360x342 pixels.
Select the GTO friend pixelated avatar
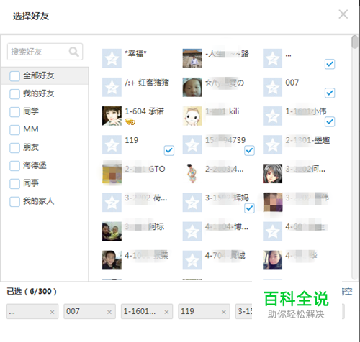point(112,174)
